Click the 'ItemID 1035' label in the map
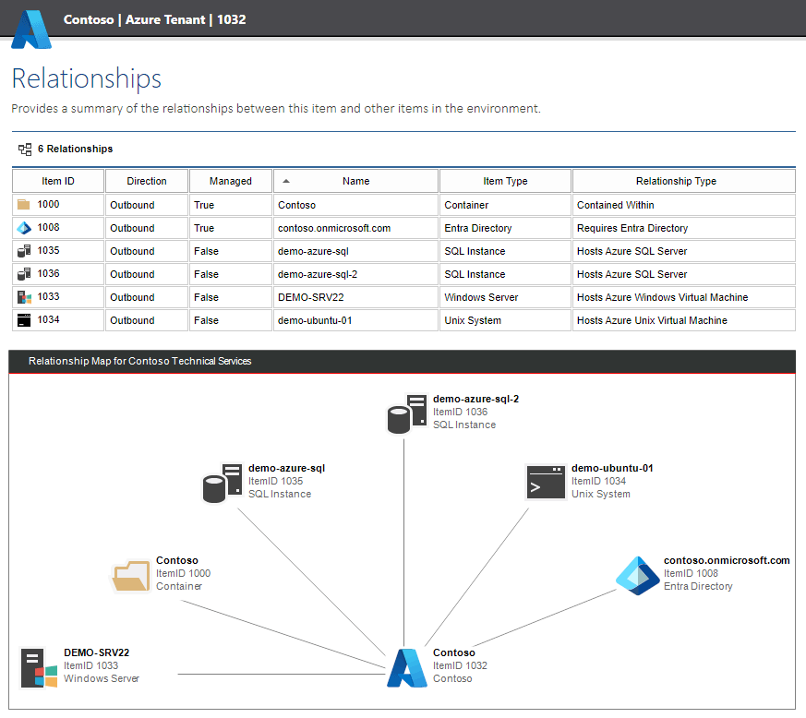 tap(275, 481)
